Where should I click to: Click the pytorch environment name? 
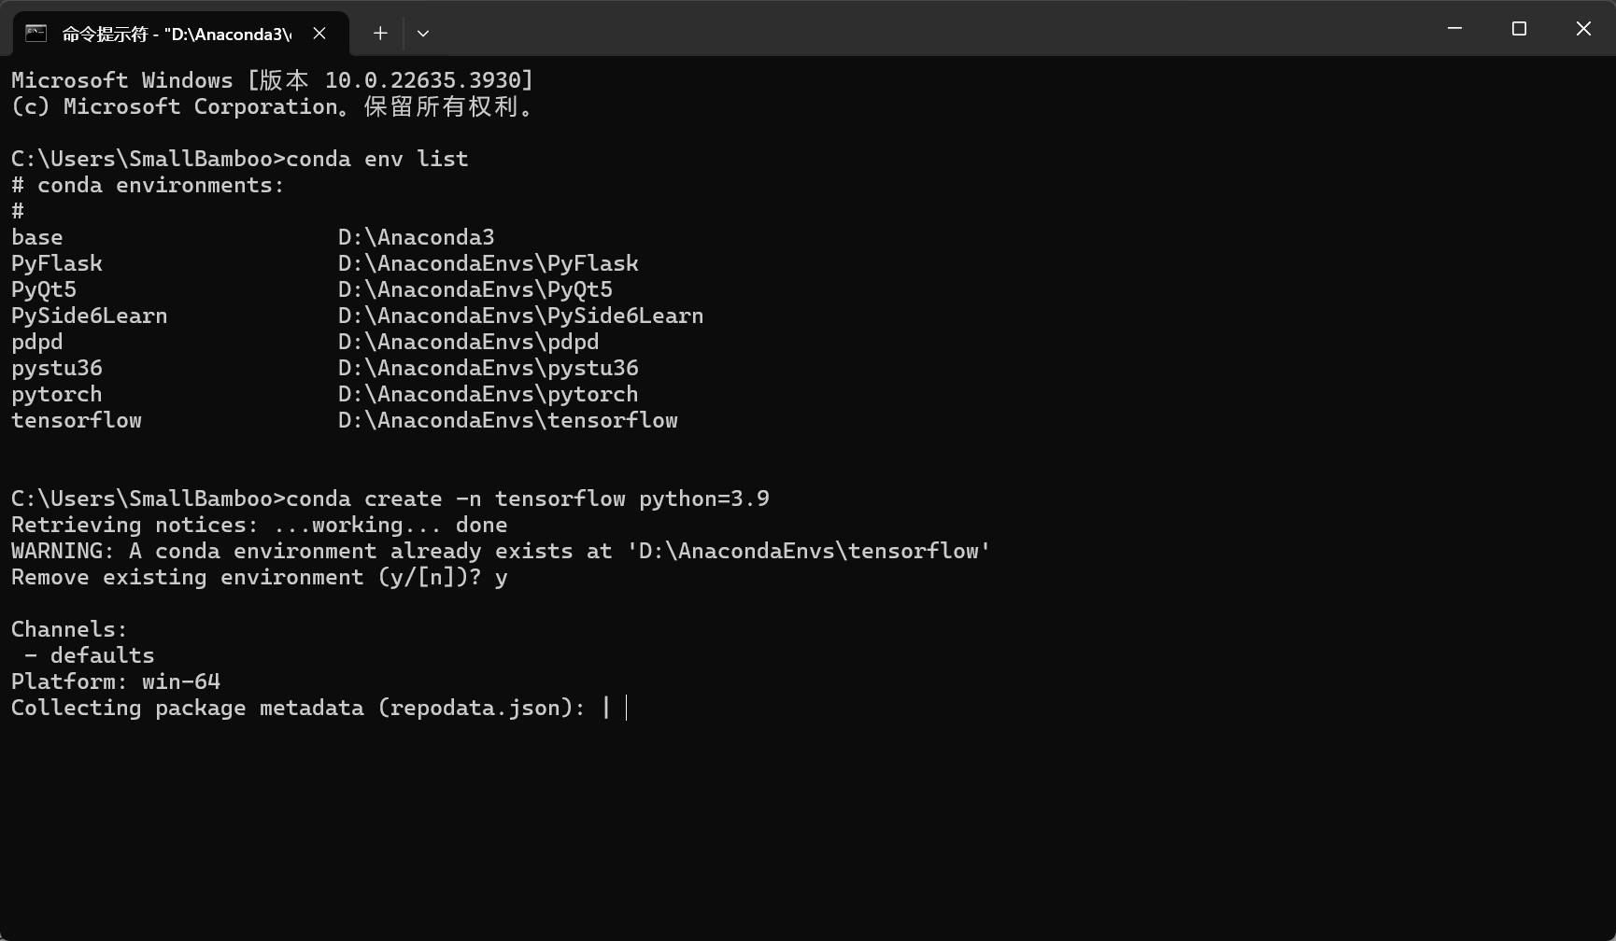57,394
